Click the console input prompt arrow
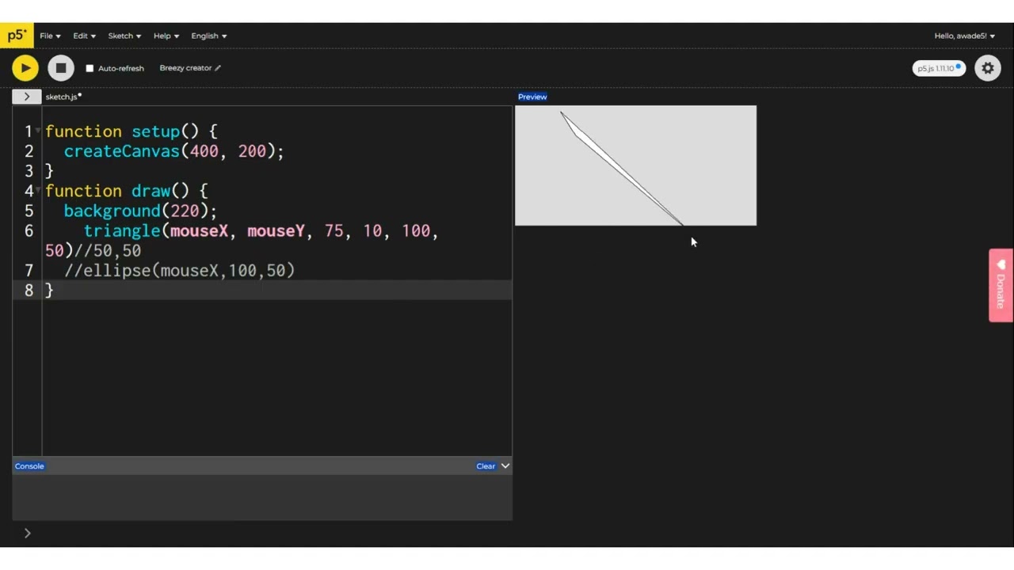1014x570 pixels. (x=27, y=533)
